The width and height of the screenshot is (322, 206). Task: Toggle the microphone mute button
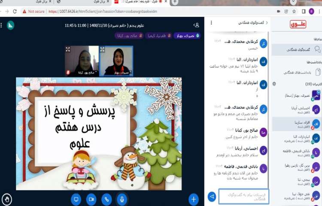click(122, 199)
